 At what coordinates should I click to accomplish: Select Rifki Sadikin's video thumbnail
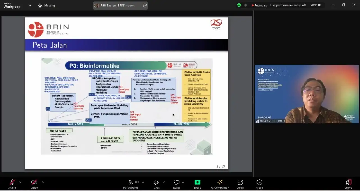(x=307, y=94)
